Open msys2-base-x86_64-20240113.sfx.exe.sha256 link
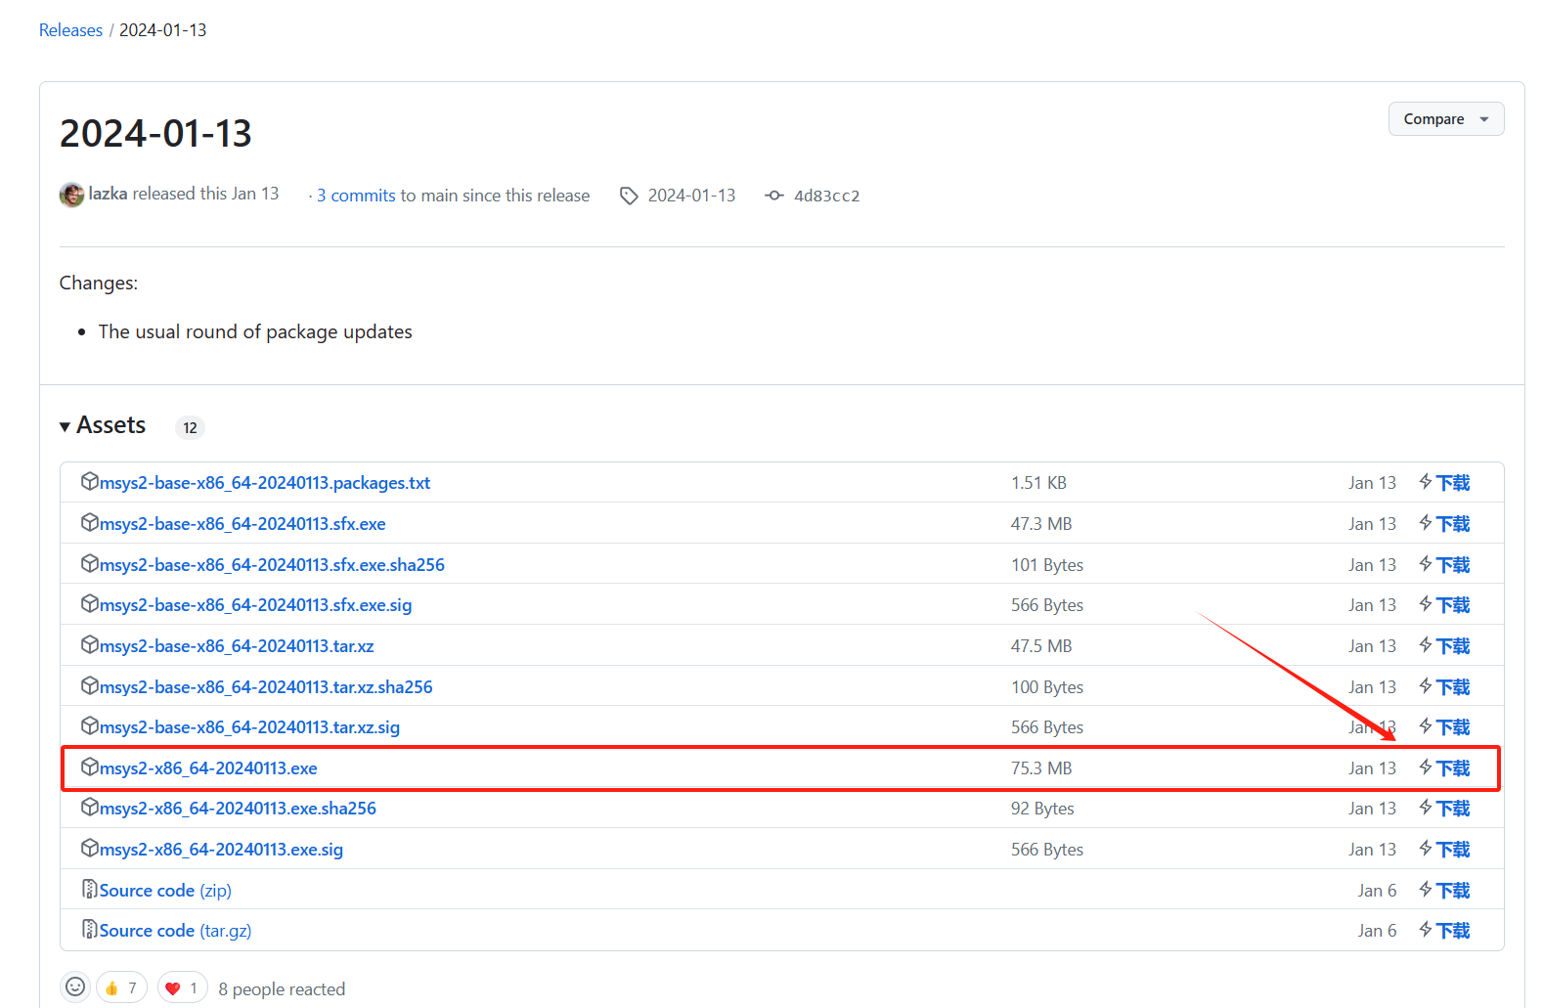Image resolution: width=1543 pixels, height=1008 pixels. [272, 565]
